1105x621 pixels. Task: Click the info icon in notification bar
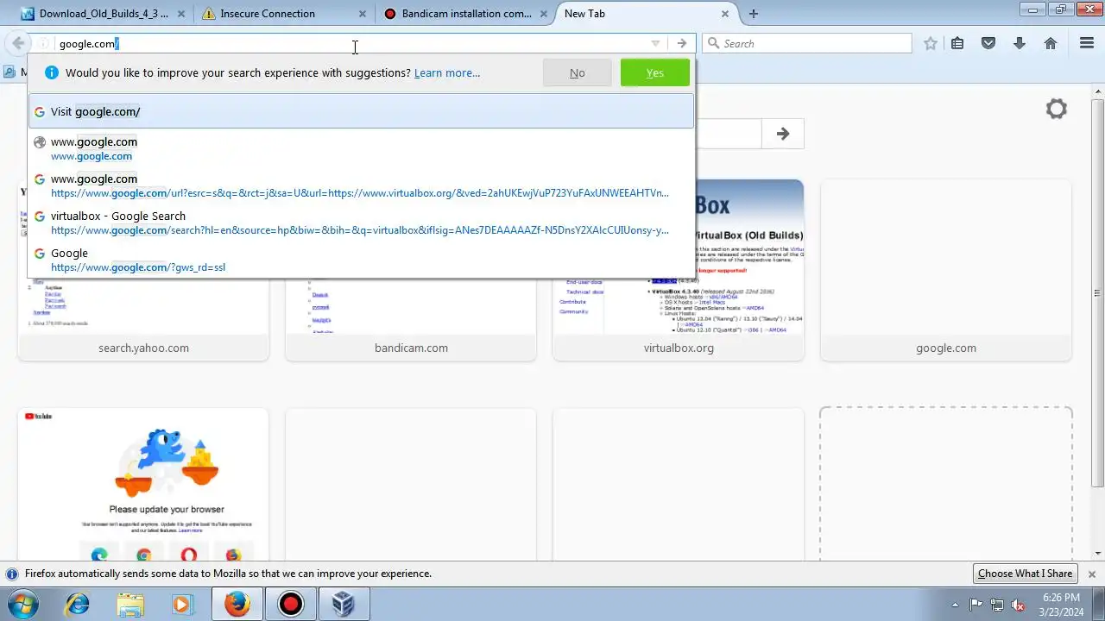(12, 574)
